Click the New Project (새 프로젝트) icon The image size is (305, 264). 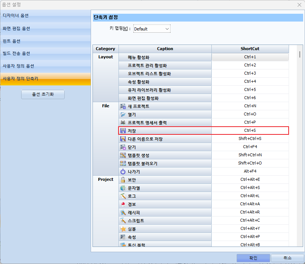123,106
